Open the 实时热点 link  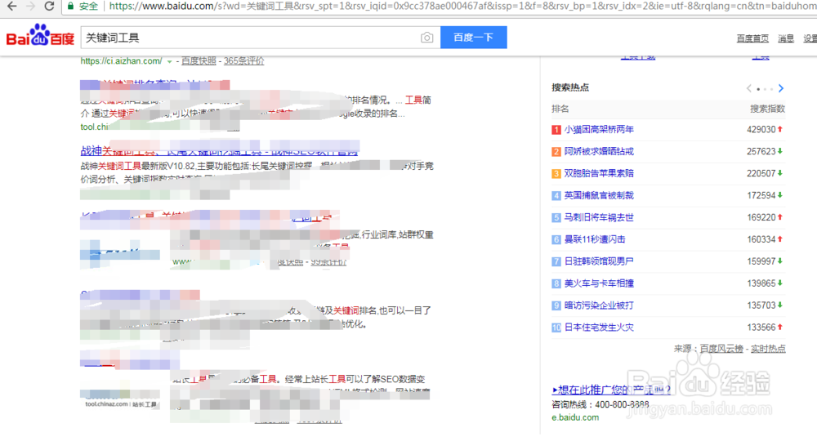coord(768,349)
